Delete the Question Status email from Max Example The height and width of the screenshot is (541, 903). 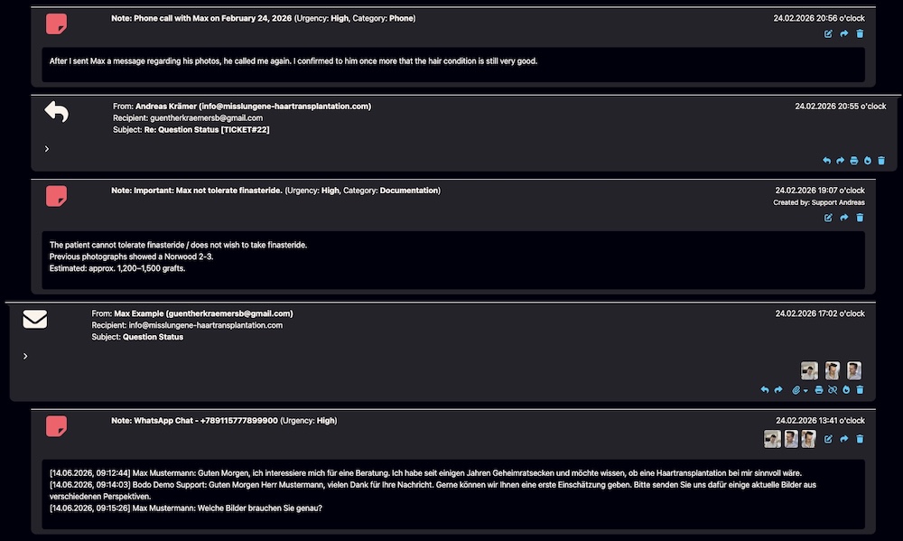click(860, 390)
